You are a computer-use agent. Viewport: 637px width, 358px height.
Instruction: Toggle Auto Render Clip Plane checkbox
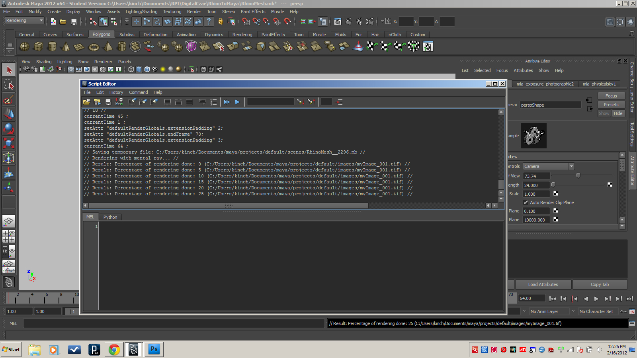coord(526,202)
